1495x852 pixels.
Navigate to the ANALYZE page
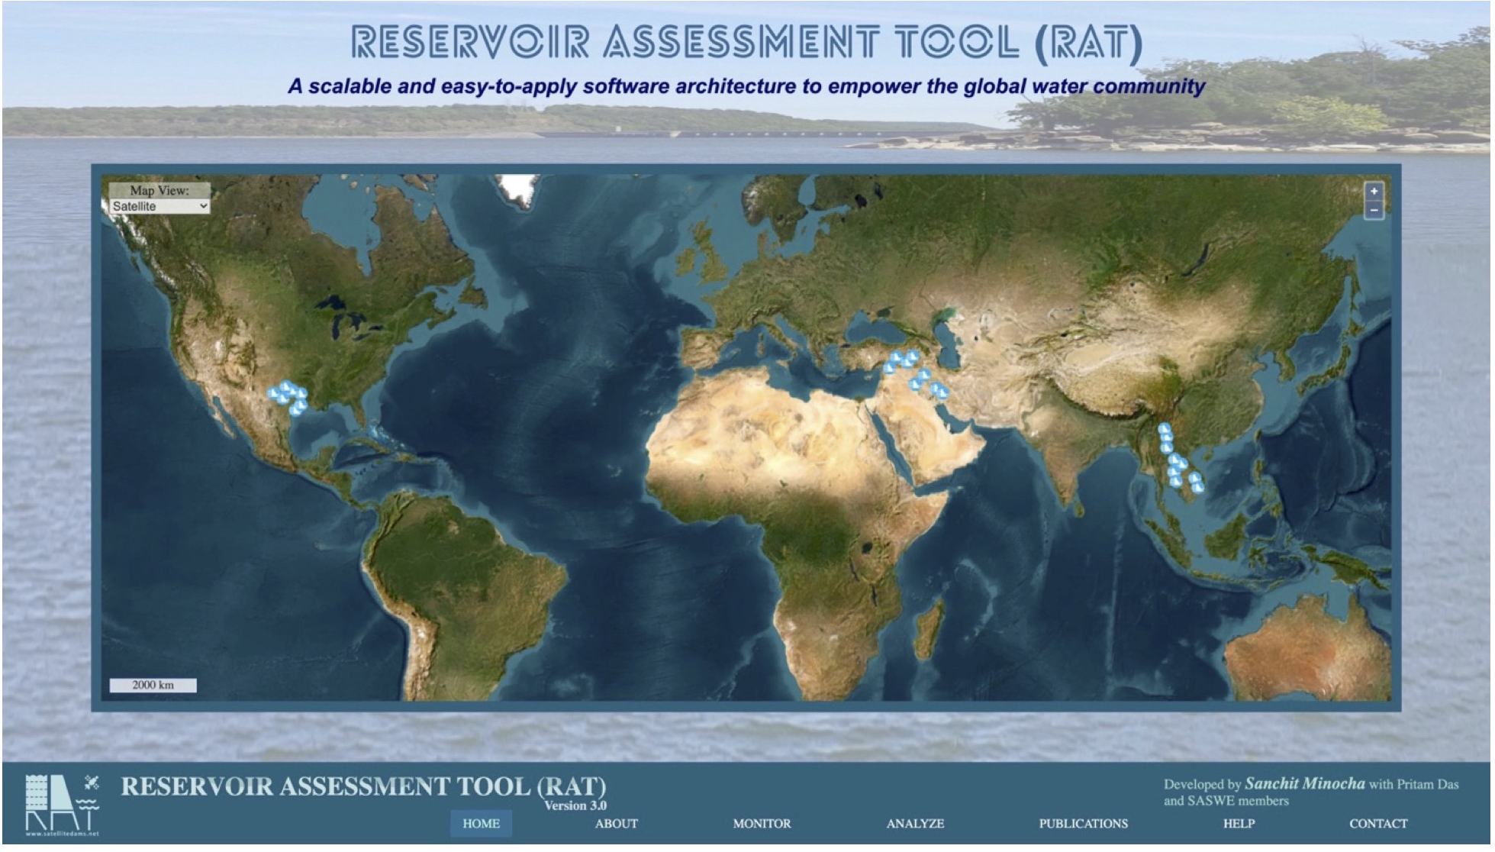click(x=916, y=825)
